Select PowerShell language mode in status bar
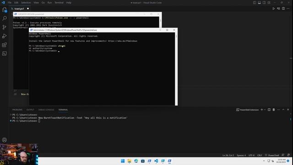The width and height of the screenshot is (293, 165). 274,155
